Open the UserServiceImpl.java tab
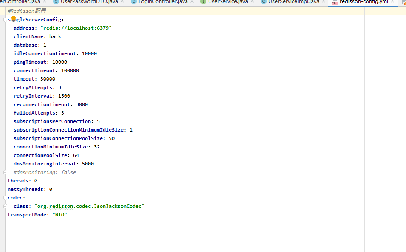406x252 pixels. [293, 2]
